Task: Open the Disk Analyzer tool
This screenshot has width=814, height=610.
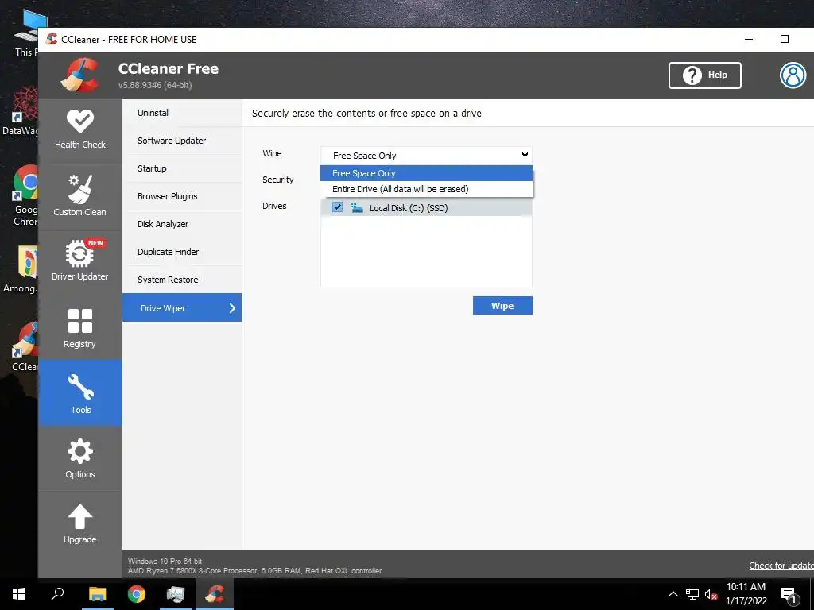Action: 182,224
